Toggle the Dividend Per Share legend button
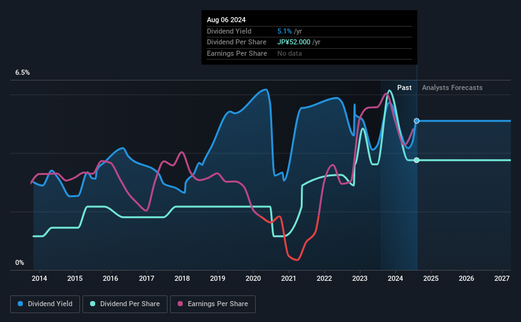This screenshot has width=521, height=322. point(125,304)
